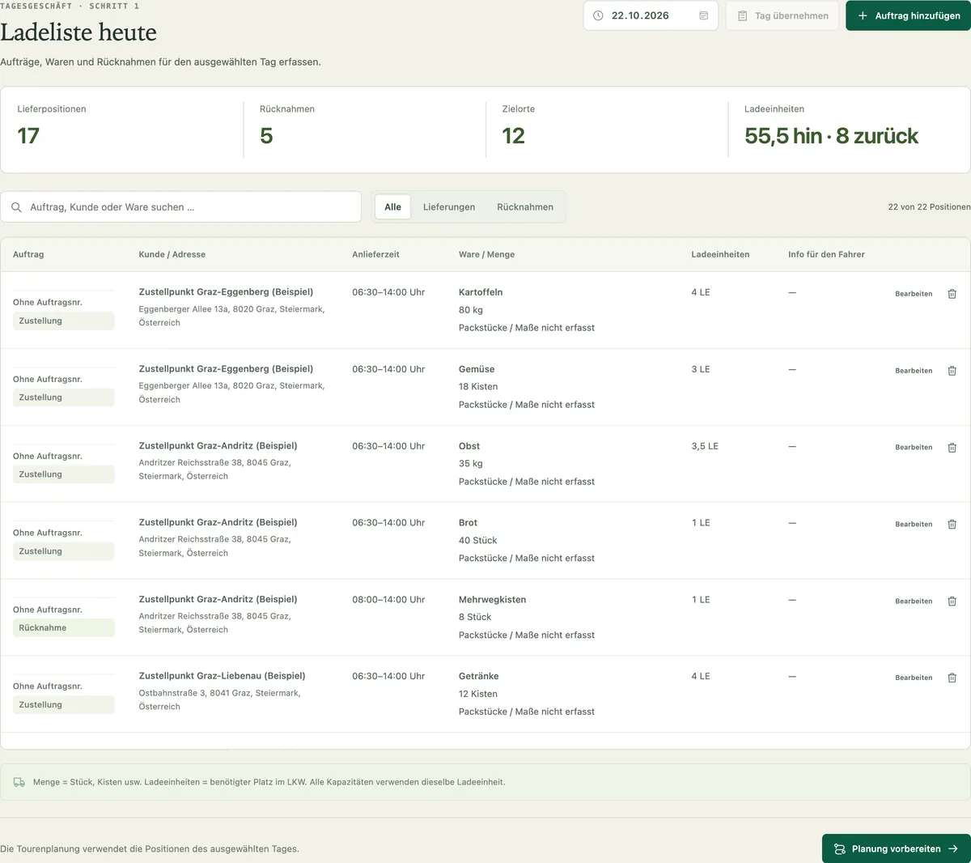Click the Zielorte count 12
Image resolution: width=971 pixels, height=863 pixels.
(x=513, y=136)
